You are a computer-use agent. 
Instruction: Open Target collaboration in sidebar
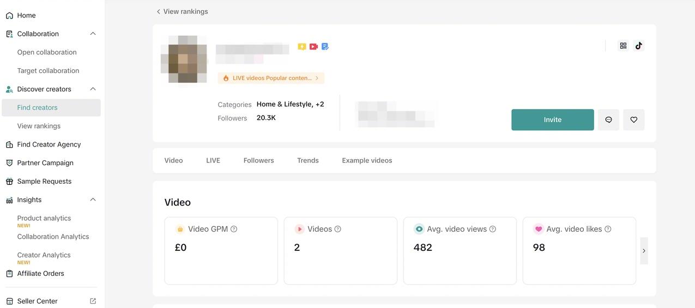[x=48, y=71]
